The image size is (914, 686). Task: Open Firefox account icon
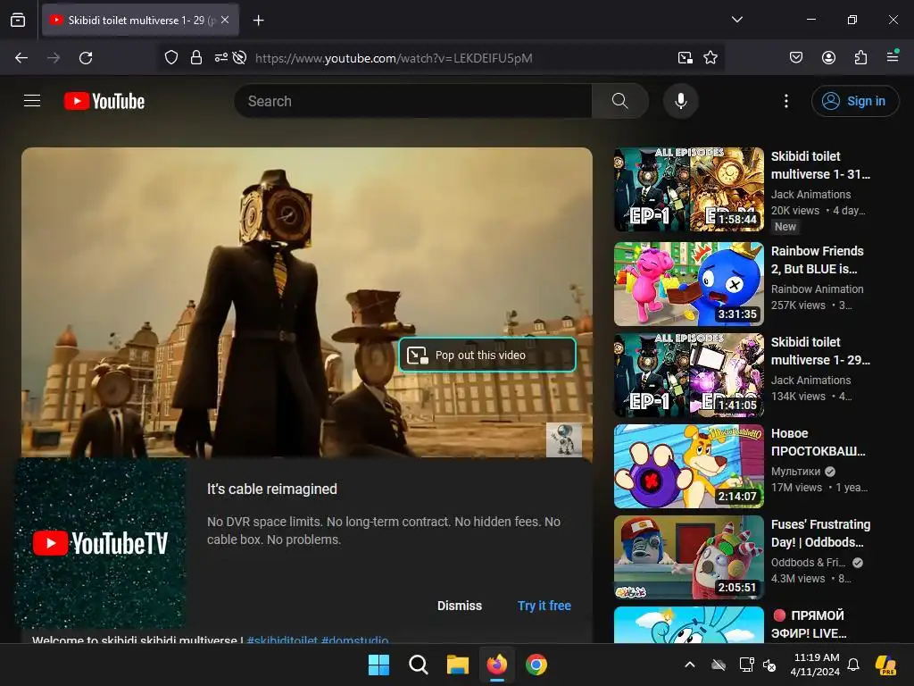tap(828, 57)
